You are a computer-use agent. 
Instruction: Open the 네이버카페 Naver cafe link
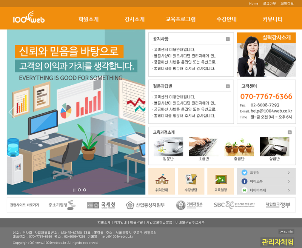(266, 191)
